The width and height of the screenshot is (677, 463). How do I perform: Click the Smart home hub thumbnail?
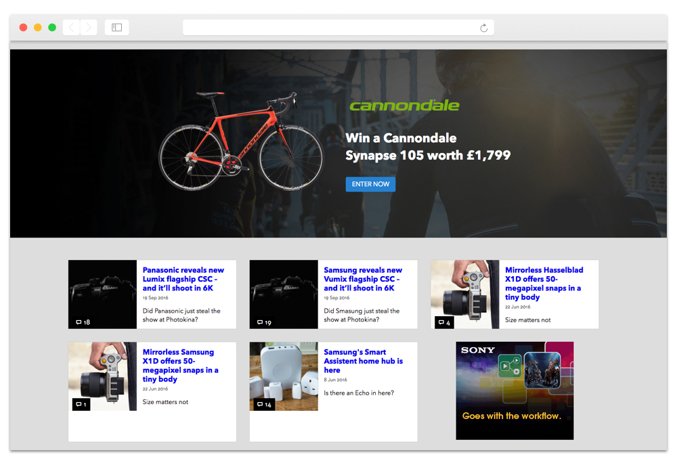coord(284,376)
